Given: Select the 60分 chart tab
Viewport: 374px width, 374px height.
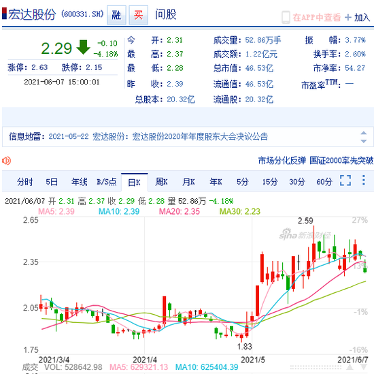Looking at the screenshot, I should (324, 182).
